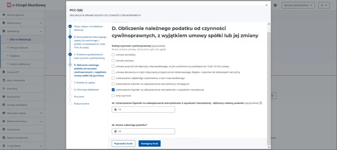Check the umowa sprzedaży checkbox

pyautogui.click(x=114, y=55)
